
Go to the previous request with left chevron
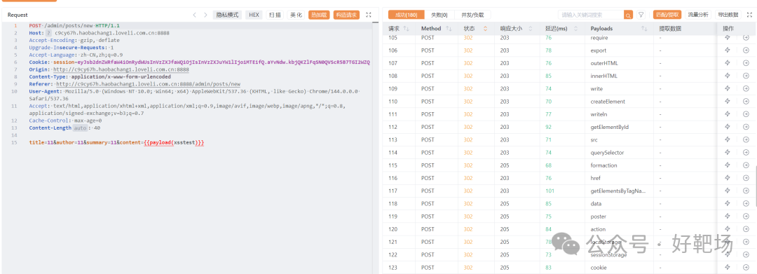click(x=195, y=15)
